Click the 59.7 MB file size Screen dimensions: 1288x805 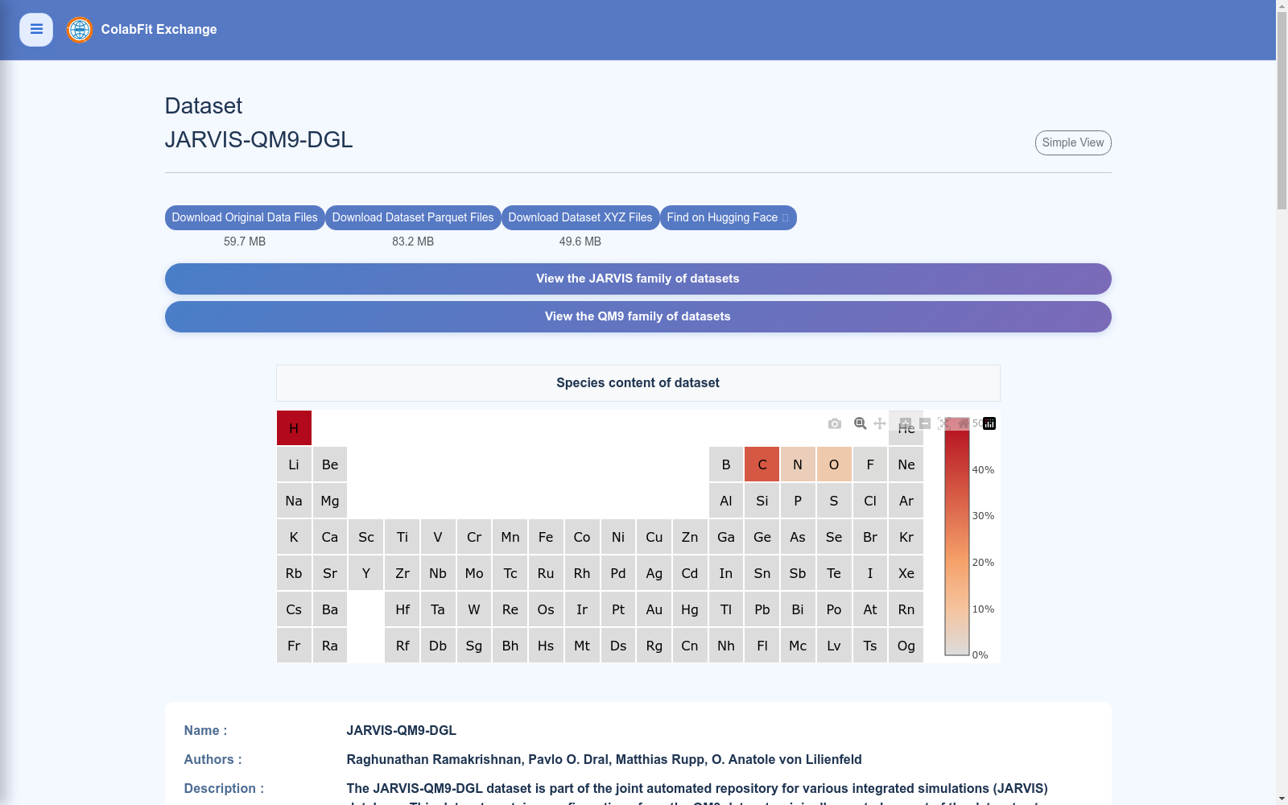point(245,242)
